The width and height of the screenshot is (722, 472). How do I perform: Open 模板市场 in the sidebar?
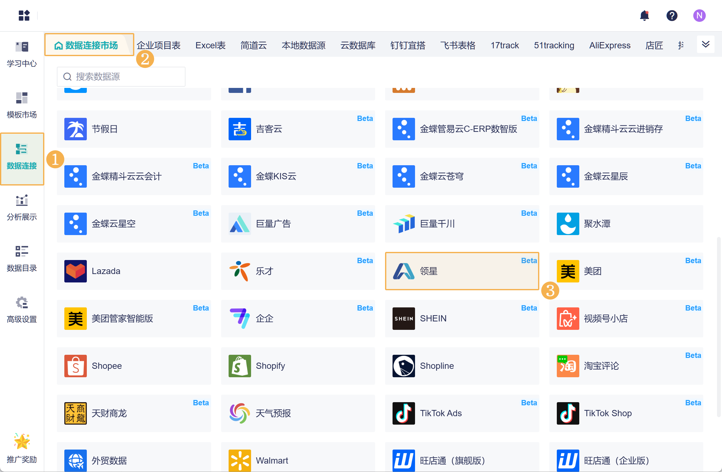[x=22, y=105]
